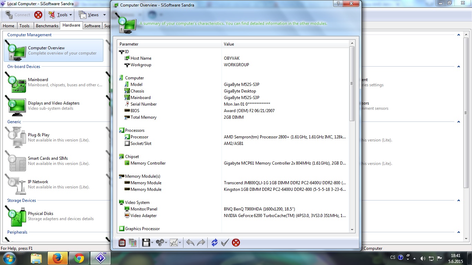Screen dimensions: 472x265
Task: Open the chart icon's dropdown arrow
Action: pos(180,243)
